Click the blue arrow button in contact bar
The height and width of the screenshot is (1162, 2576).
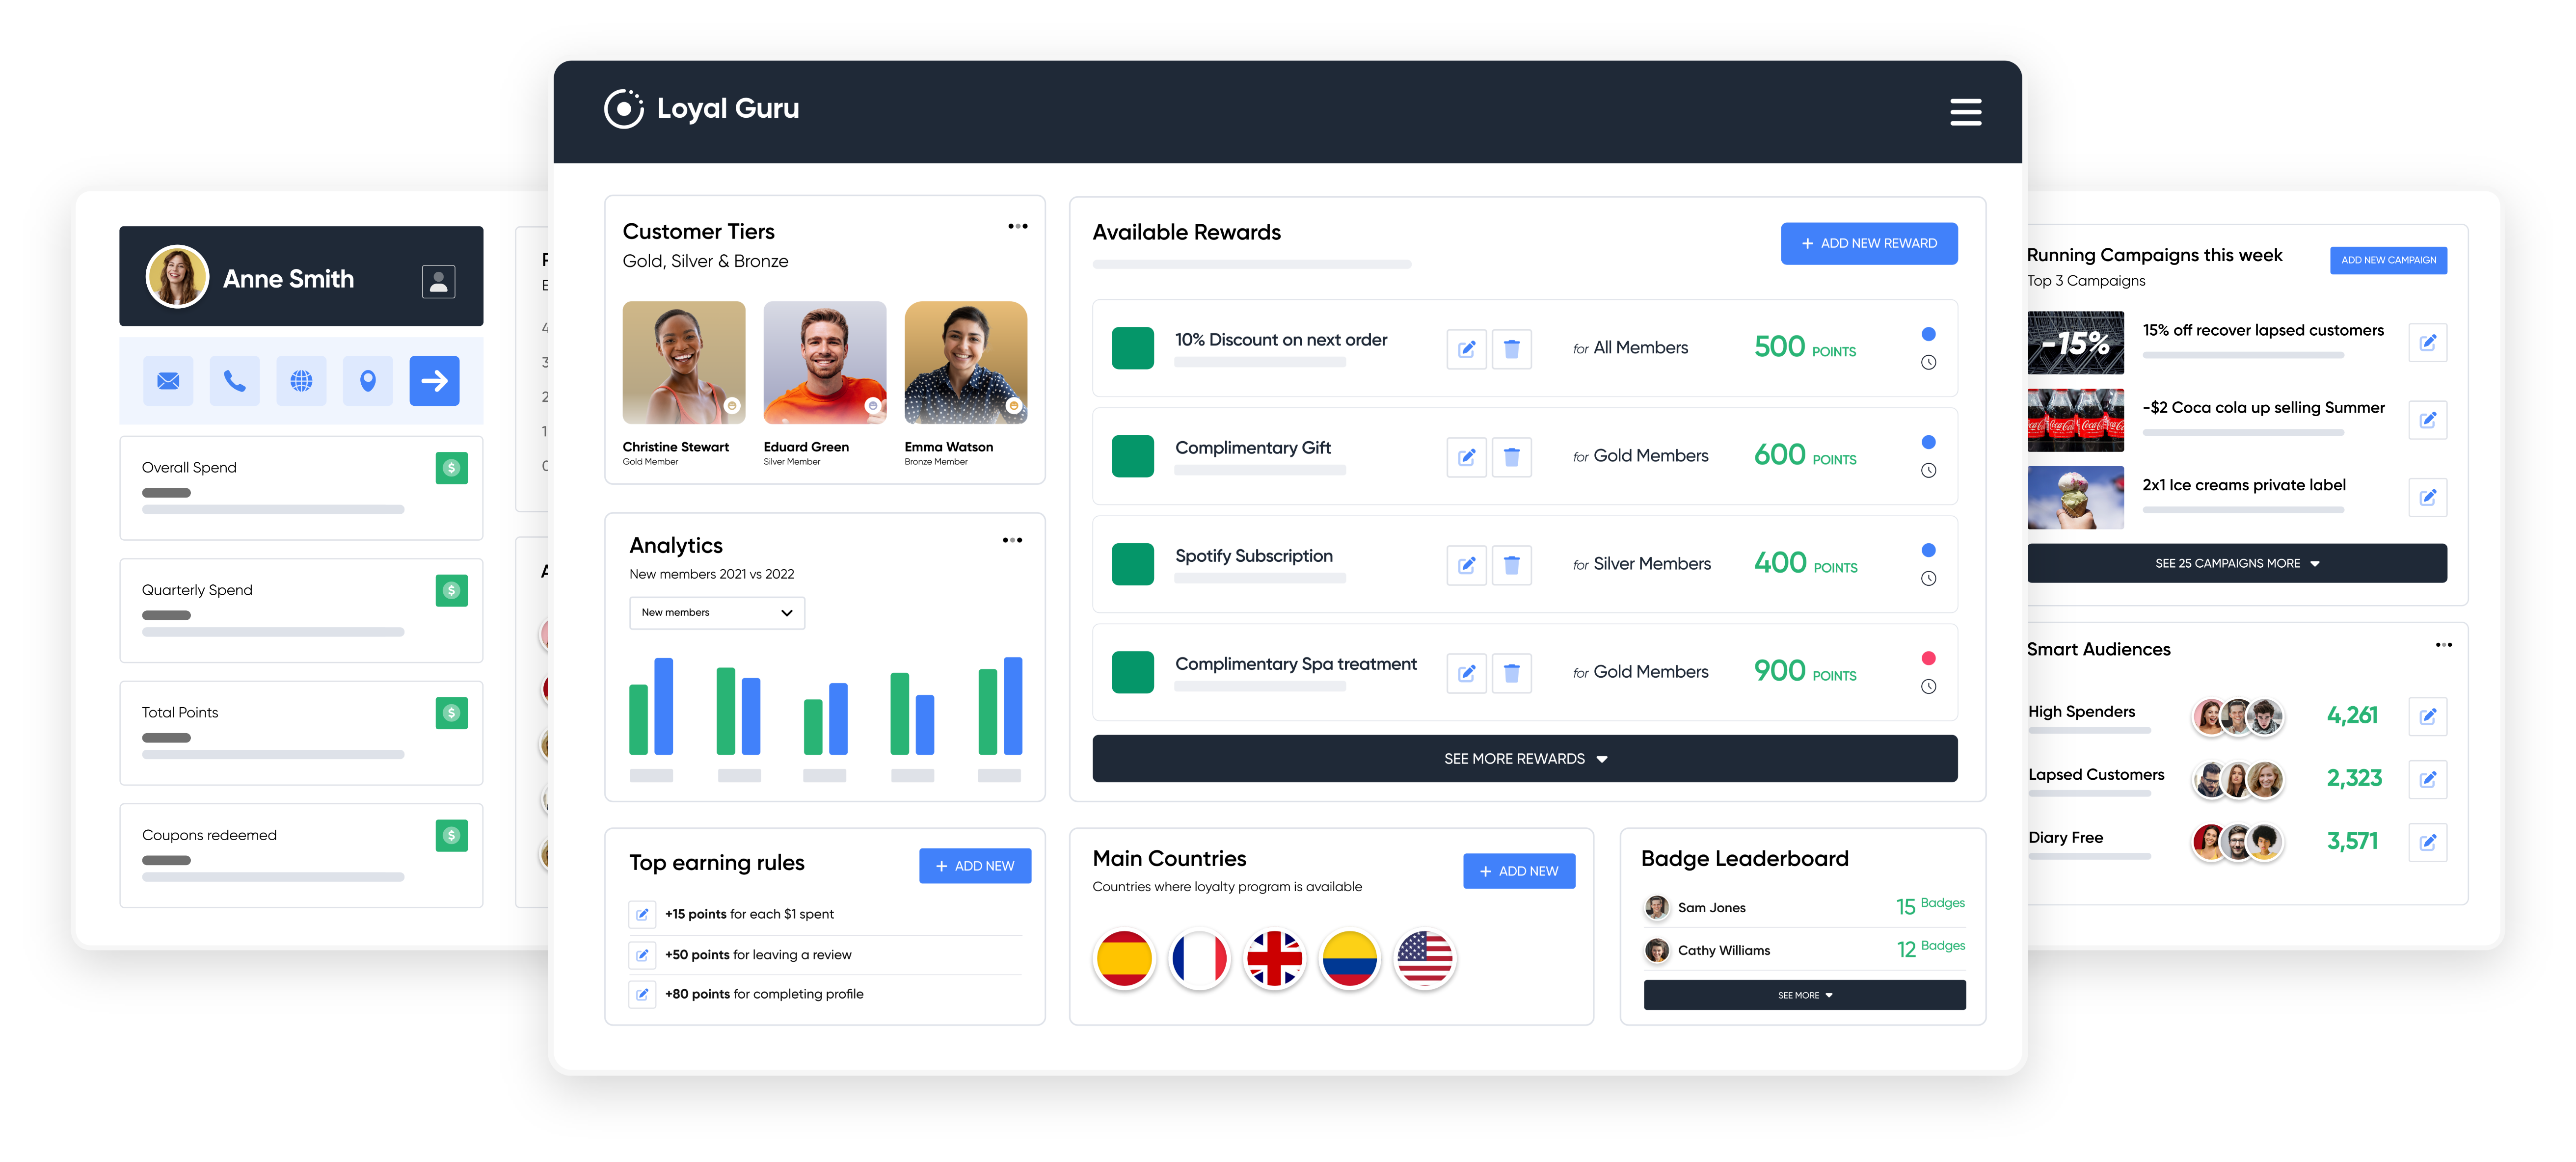(x=434, y=381)
